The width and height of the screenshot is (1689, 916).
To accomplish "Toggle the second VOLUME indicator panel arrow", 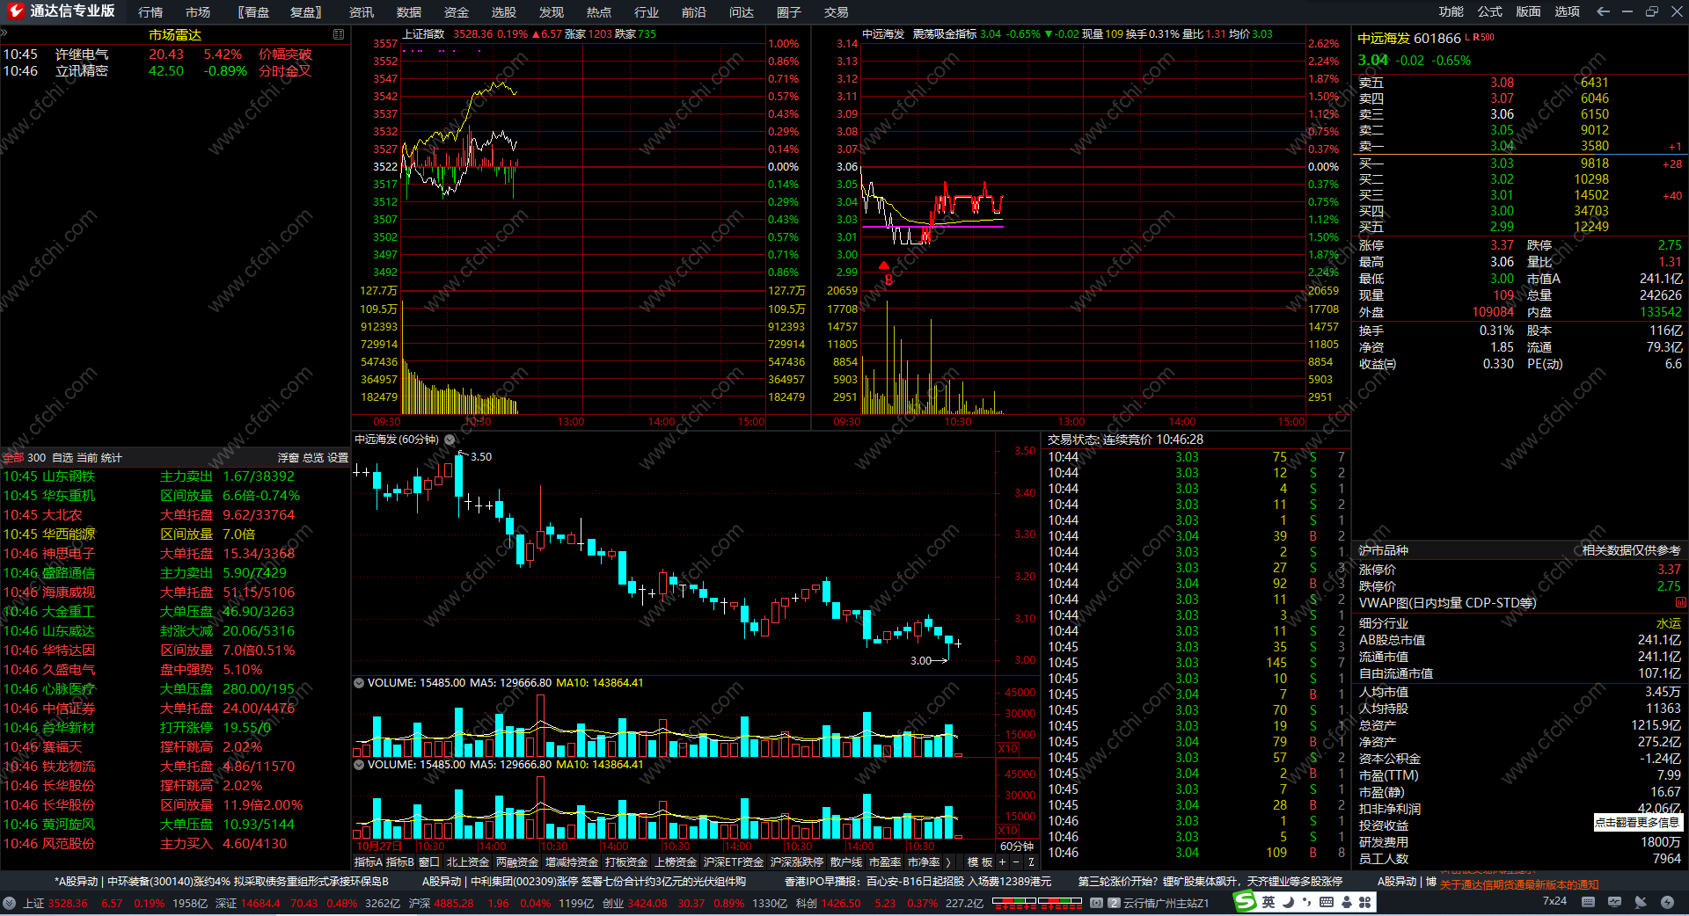I will click(x=359, y=765).
